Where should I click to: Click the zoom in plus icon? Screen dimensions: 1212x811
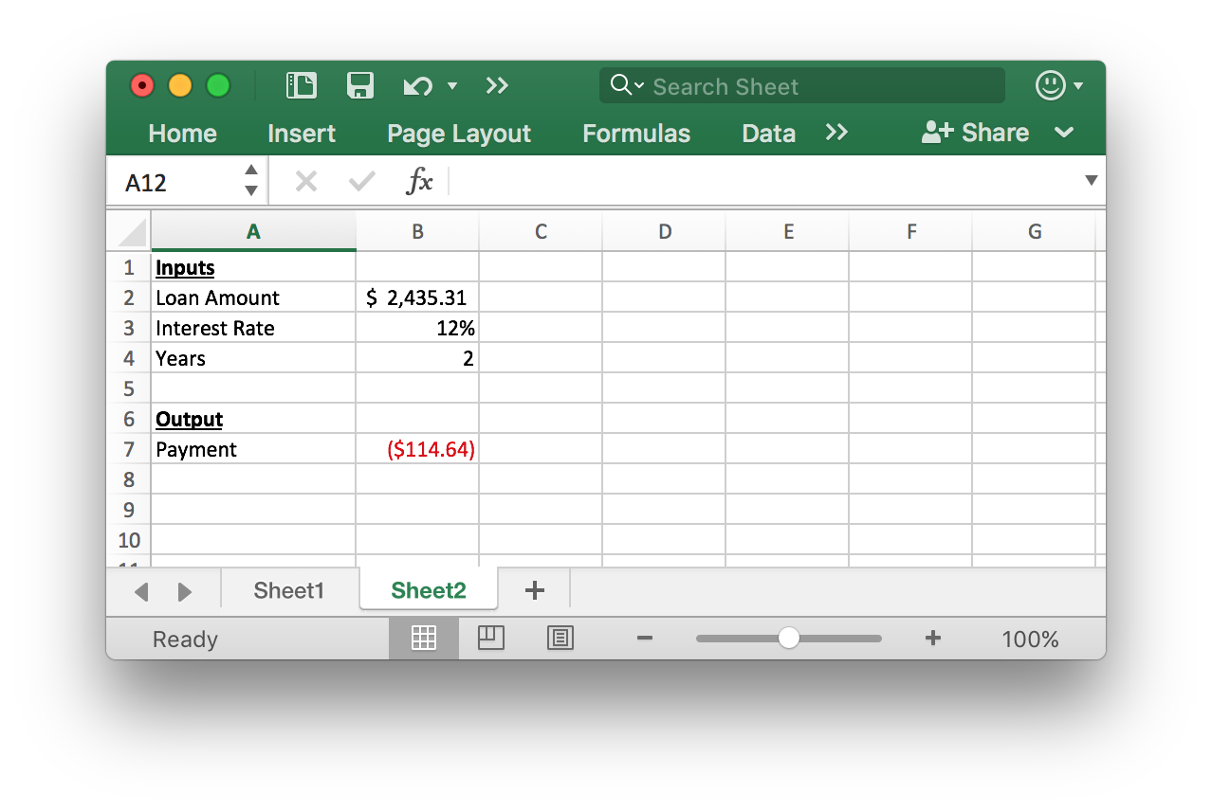(x=932, y=639)
